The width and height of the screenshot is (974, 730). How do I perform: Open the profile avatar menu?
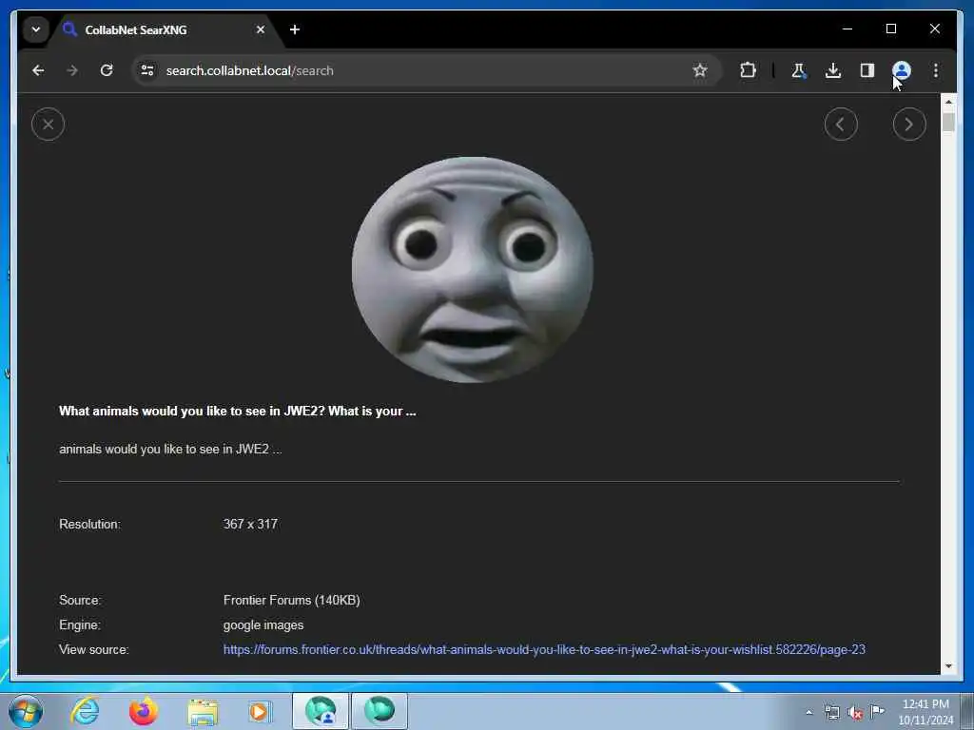(x=902, y=70)
